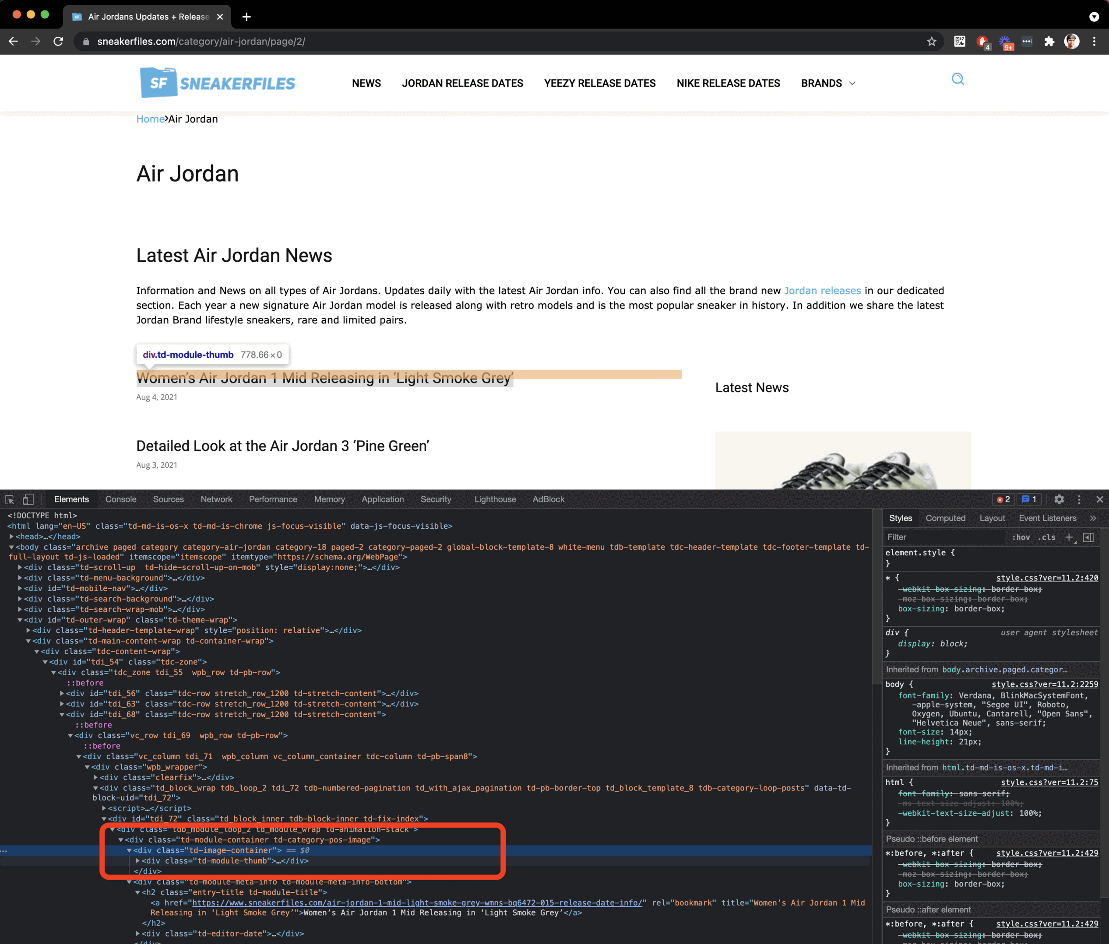The height and width of the screenshot is (944, 1109).
Task: Open the sneaker thumbnail under Latest News
Action: coord(843,460)
